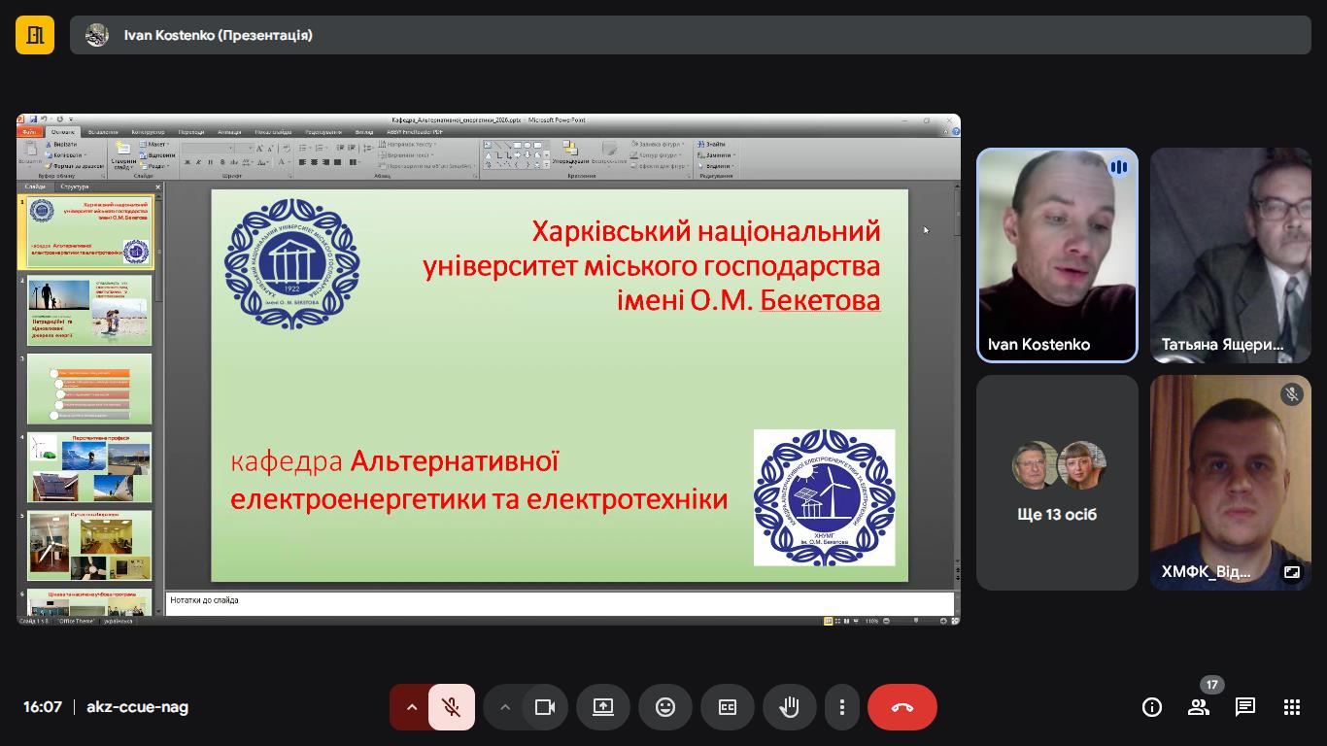
Task: Toggle the camera on or off
Action: tap(545, 707)
